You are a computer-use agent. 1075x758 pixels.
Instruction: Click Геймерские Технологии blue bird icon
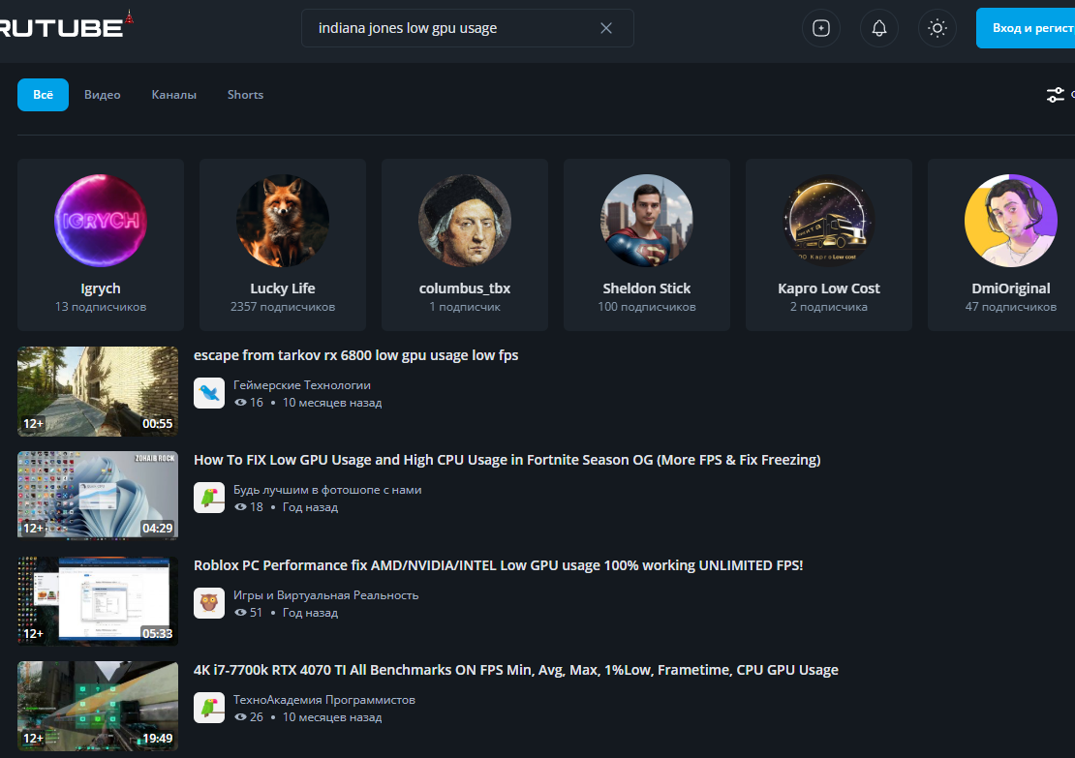tap(209, 393)
